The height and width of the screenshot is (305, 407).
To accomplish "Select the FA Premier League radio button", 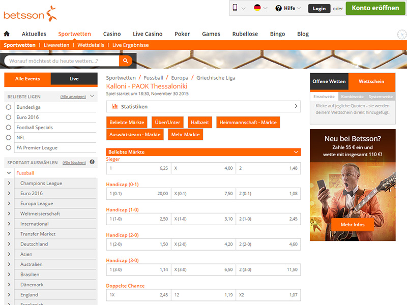I will [x=9, y=147].
